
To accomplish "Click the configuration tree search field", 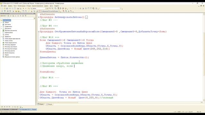I will [x=17, y=18].
